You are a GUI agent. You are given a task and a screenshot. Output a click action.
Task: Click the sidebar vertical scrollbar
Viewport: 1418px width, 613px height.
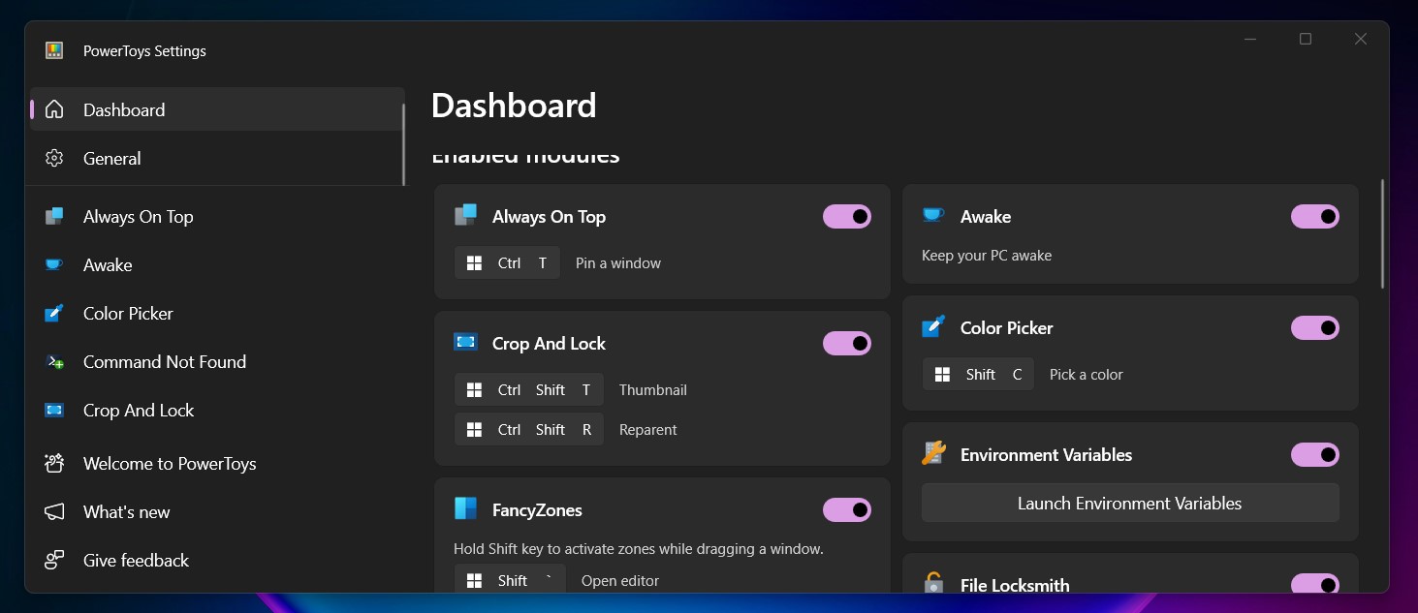(403, 143)
